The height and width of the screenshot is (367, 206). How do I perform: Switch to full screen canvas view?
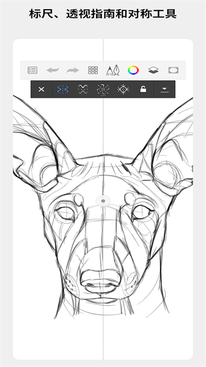coord(173,70)
